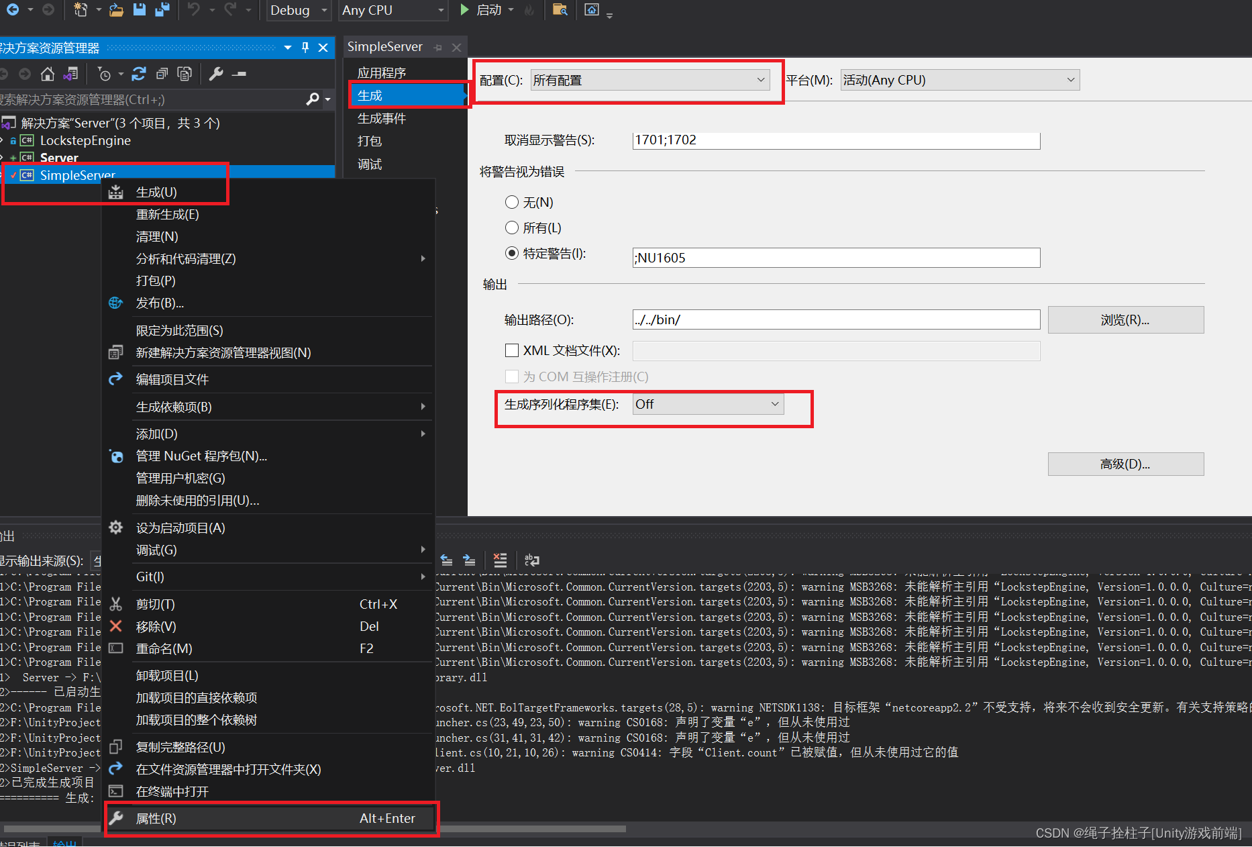Viewport: 1252px width, 847px height.
Task: Switch views with the Visual Studio solution icon
Action: click(x=70, y=74)
